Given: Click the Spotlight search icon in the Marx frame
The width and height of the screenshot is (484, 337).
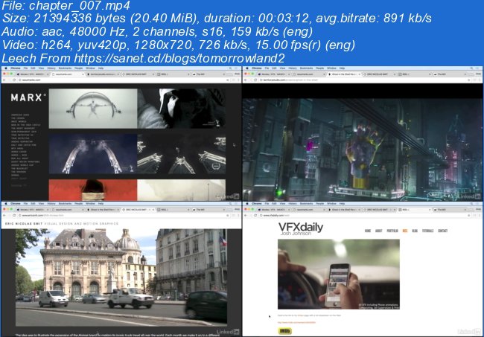Looking at the screenshot, I should click(230, 68).
